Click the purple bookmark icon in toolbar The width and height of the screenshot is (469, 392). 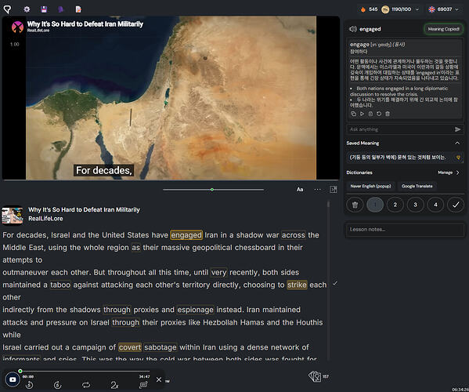(x=61, y=9)
